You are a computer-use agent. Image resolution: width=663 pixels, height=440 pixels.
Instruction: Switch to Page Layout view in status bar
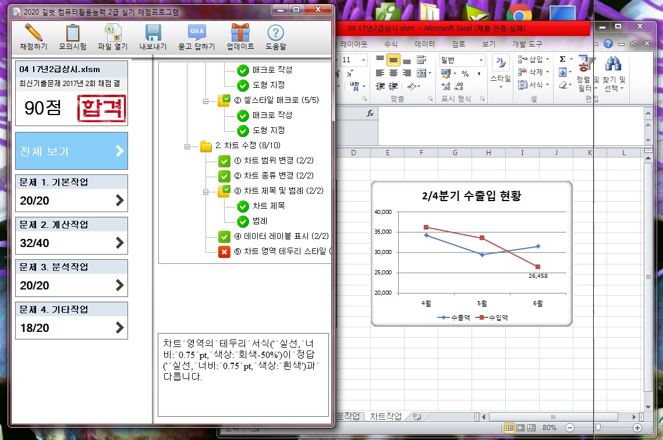click(x=520, y=428)
